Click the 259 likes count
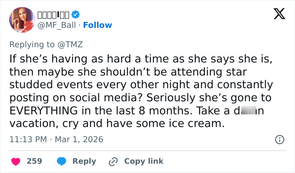The image size is (295, 173). click(x=34, y=161)
